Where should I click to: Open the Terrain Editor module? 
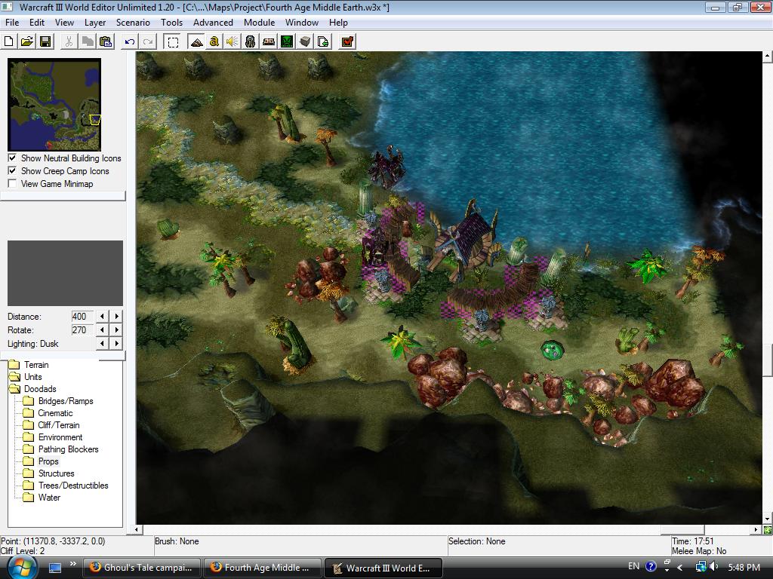coord(196,42)
